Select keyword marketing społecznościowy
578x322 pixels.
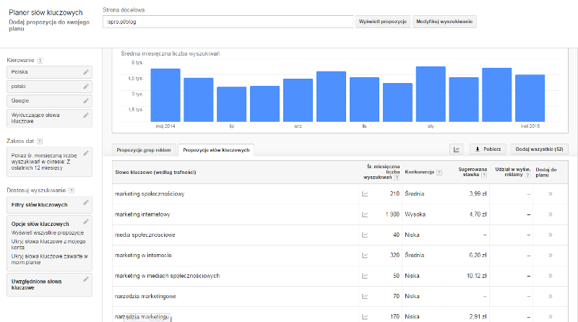(150, 193)
